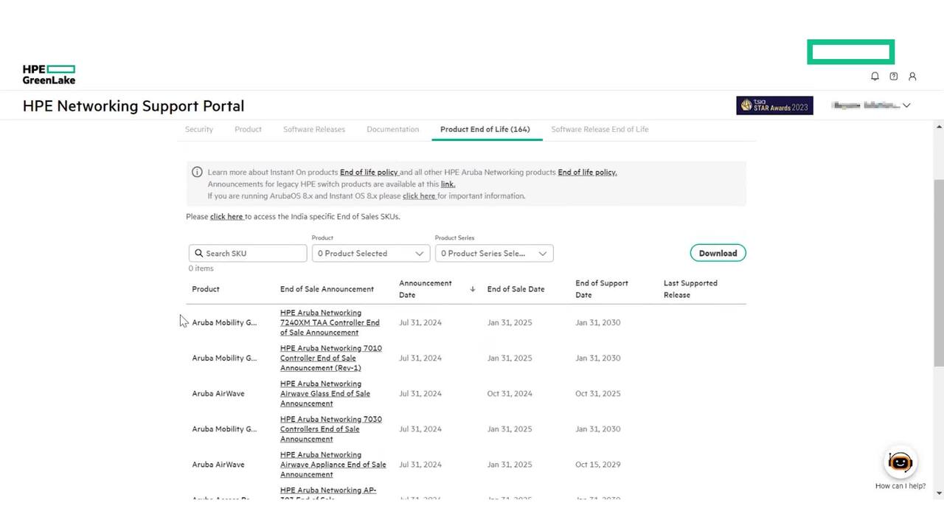The image size is (944, 531).
Task: Open the 7240XM TAA Controller announcement link
Action: point(330,322)
